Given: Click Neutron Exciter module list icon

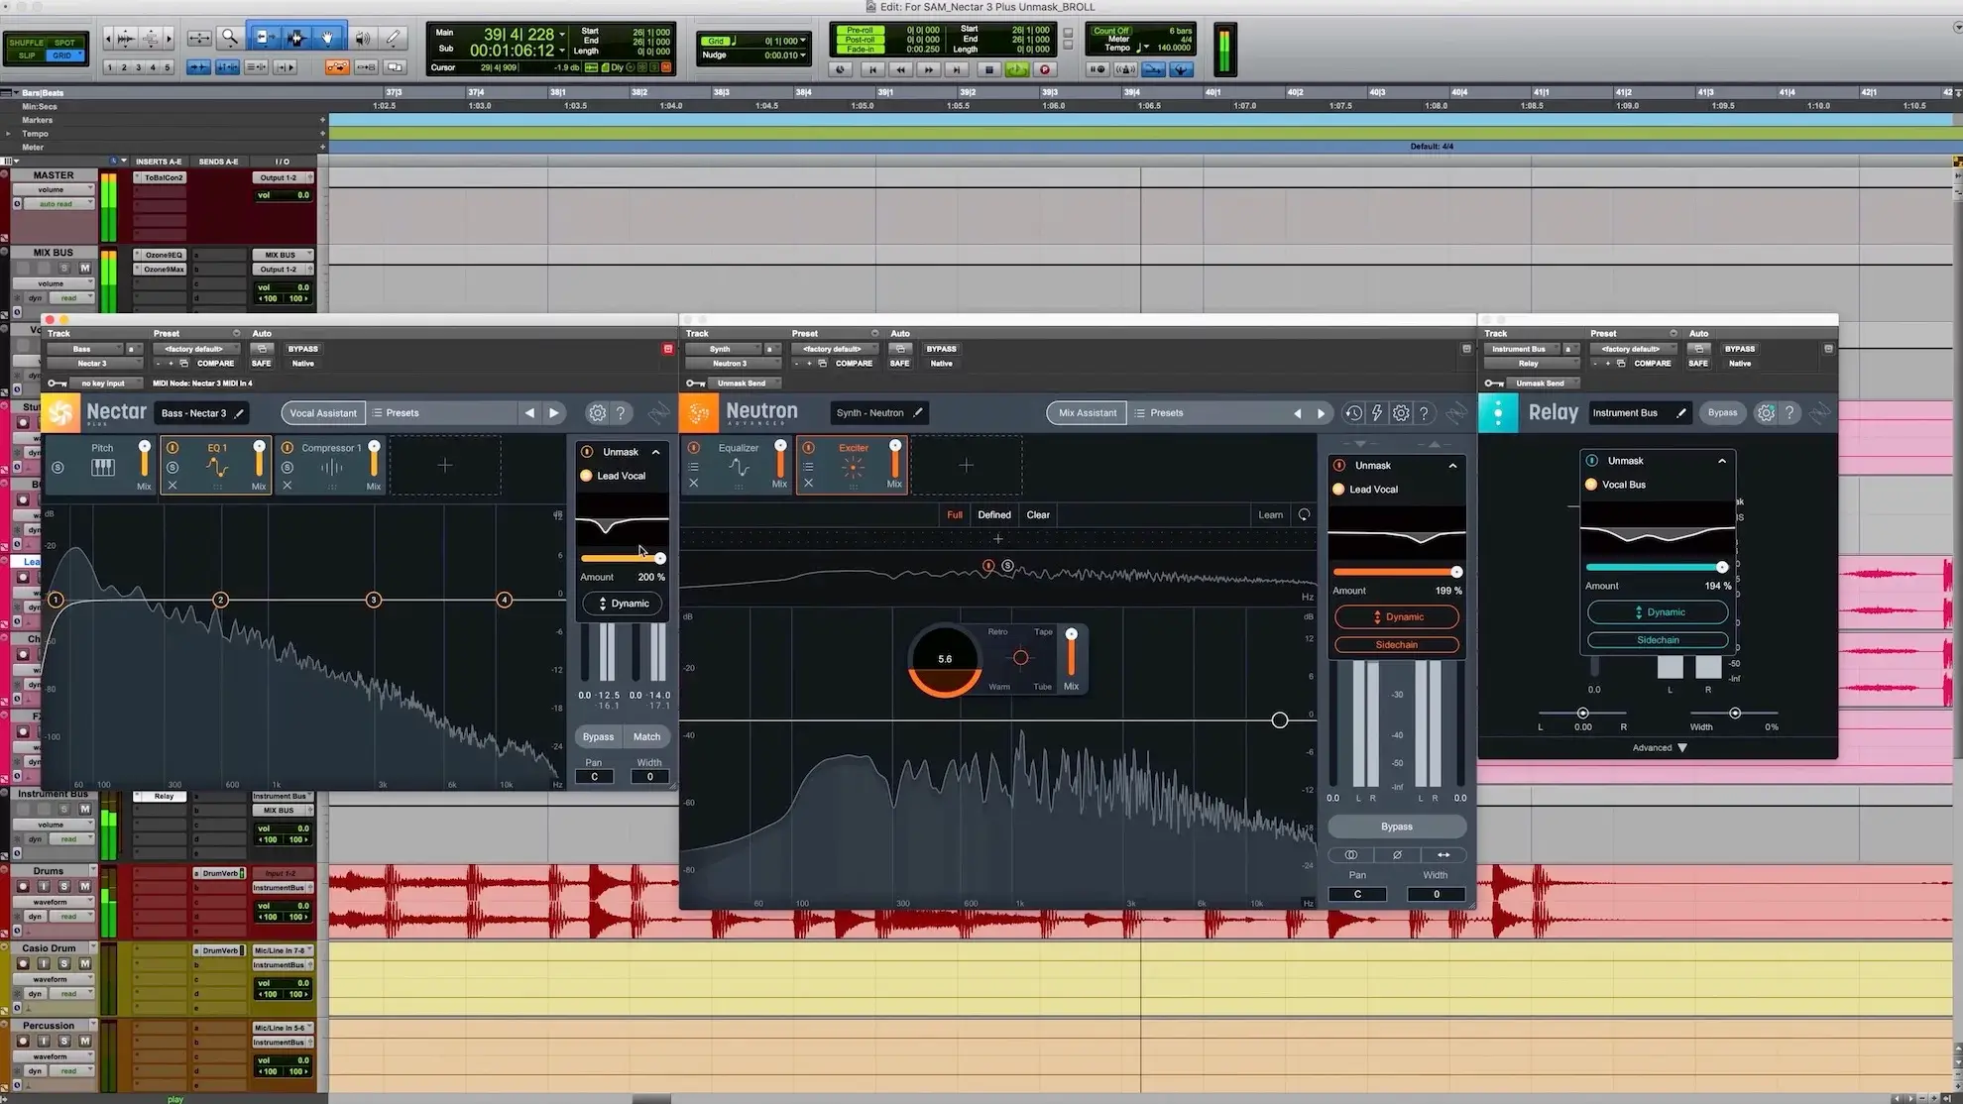Looking at the screenshot, I should 809,467.
